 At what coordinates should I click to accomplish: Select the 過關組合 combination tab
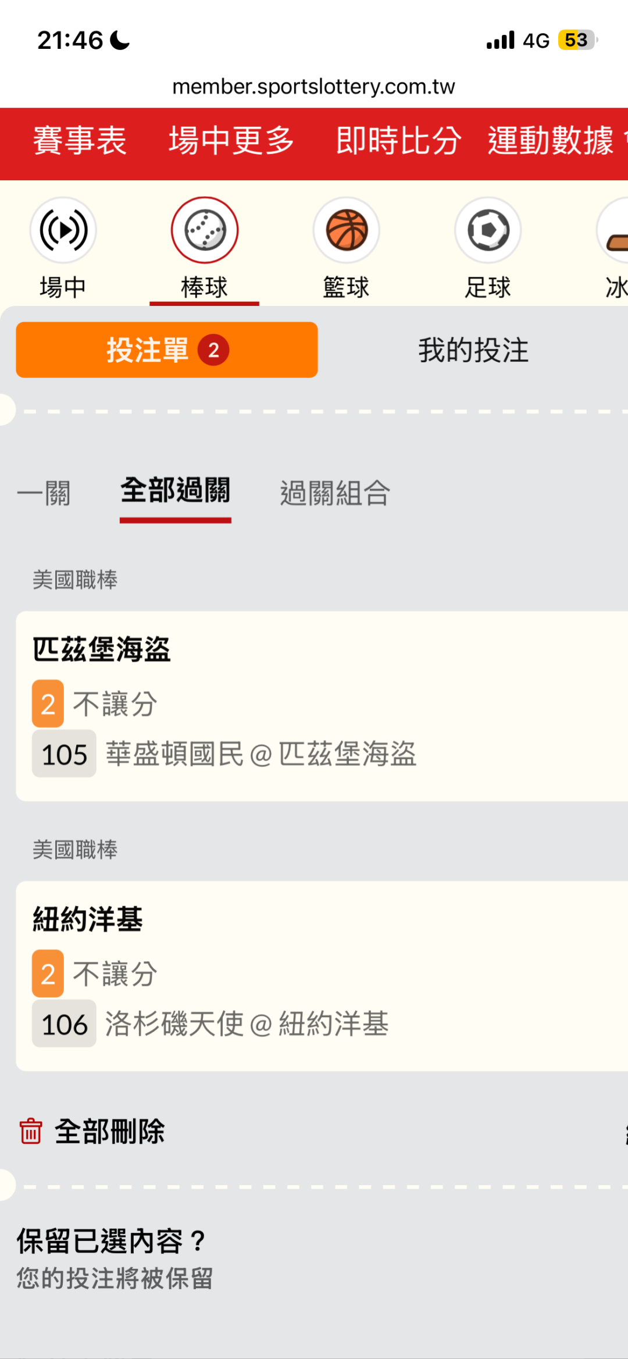pyautogui.click(x=335, y=493)
